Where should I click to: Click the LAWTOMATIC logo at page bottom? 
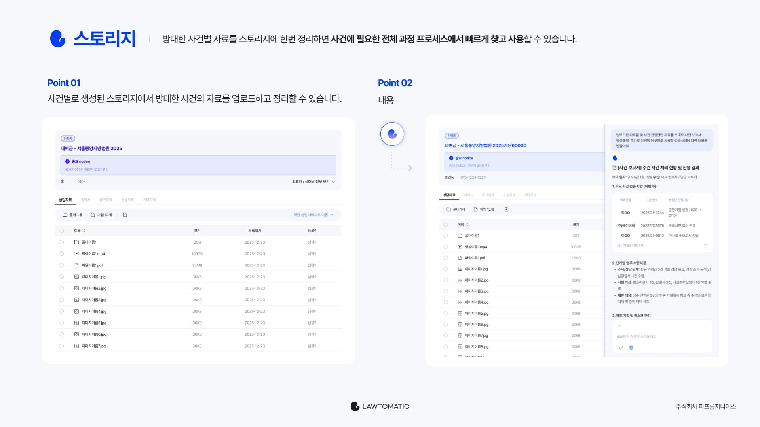pyautogui.click(x=380, y=406)
